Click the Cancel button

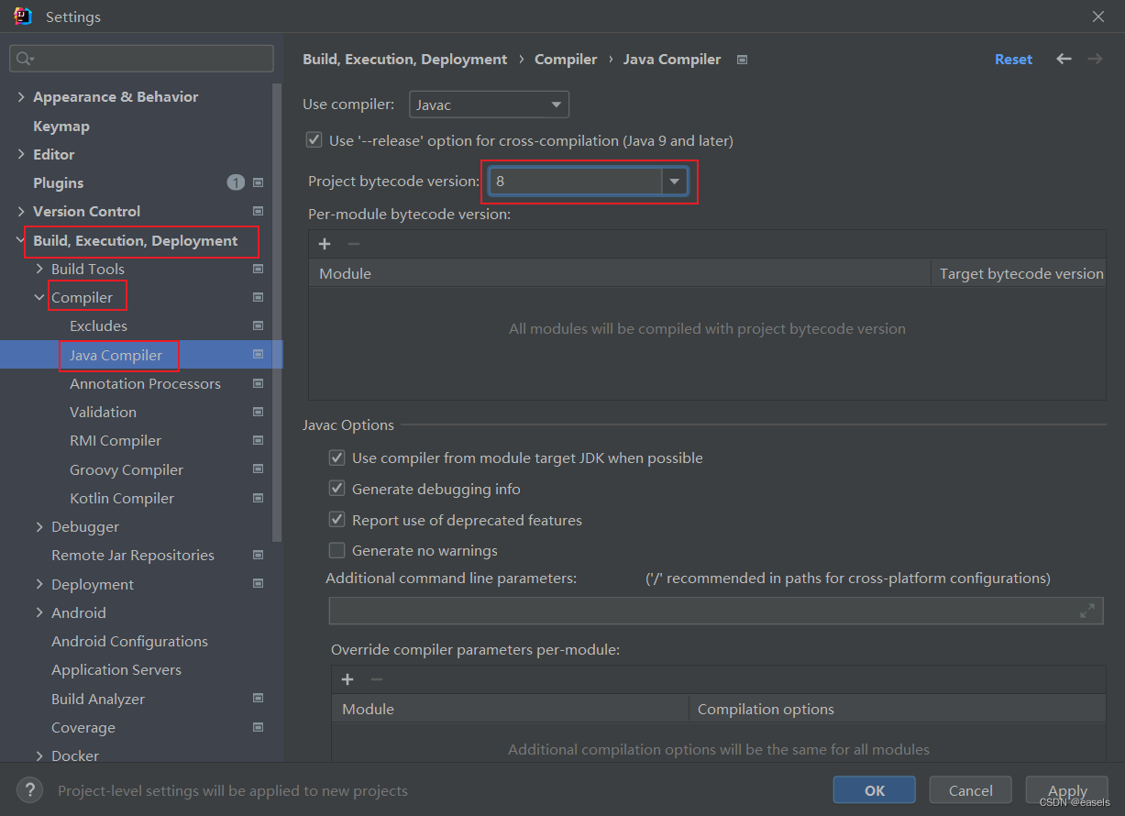coord(971,789)
